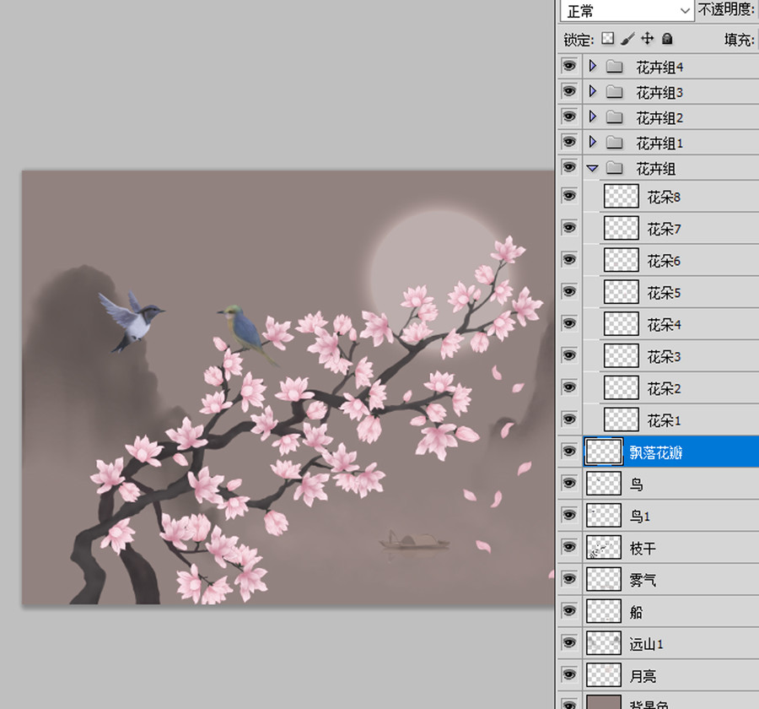Click the folder icon of group 花卉组3

[x=614, y=92]
